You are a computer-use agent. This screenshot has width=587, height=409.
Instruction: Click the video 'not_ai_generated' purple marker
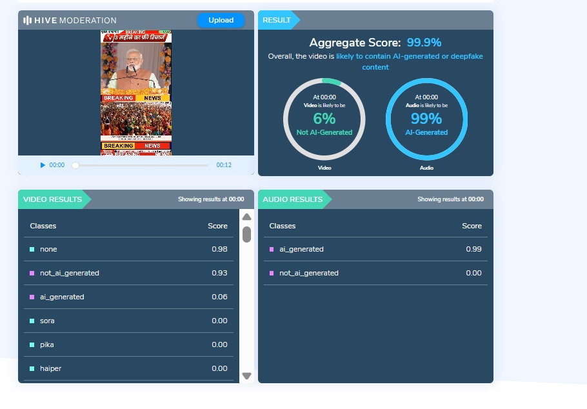(x=32, y=273)
